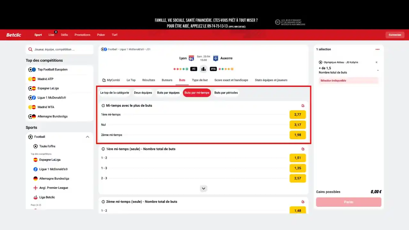The height and width of the screenshot is (230, 409).
Task: Click the football icon beside 'Toute l'offre'
Action: [35, 146]
